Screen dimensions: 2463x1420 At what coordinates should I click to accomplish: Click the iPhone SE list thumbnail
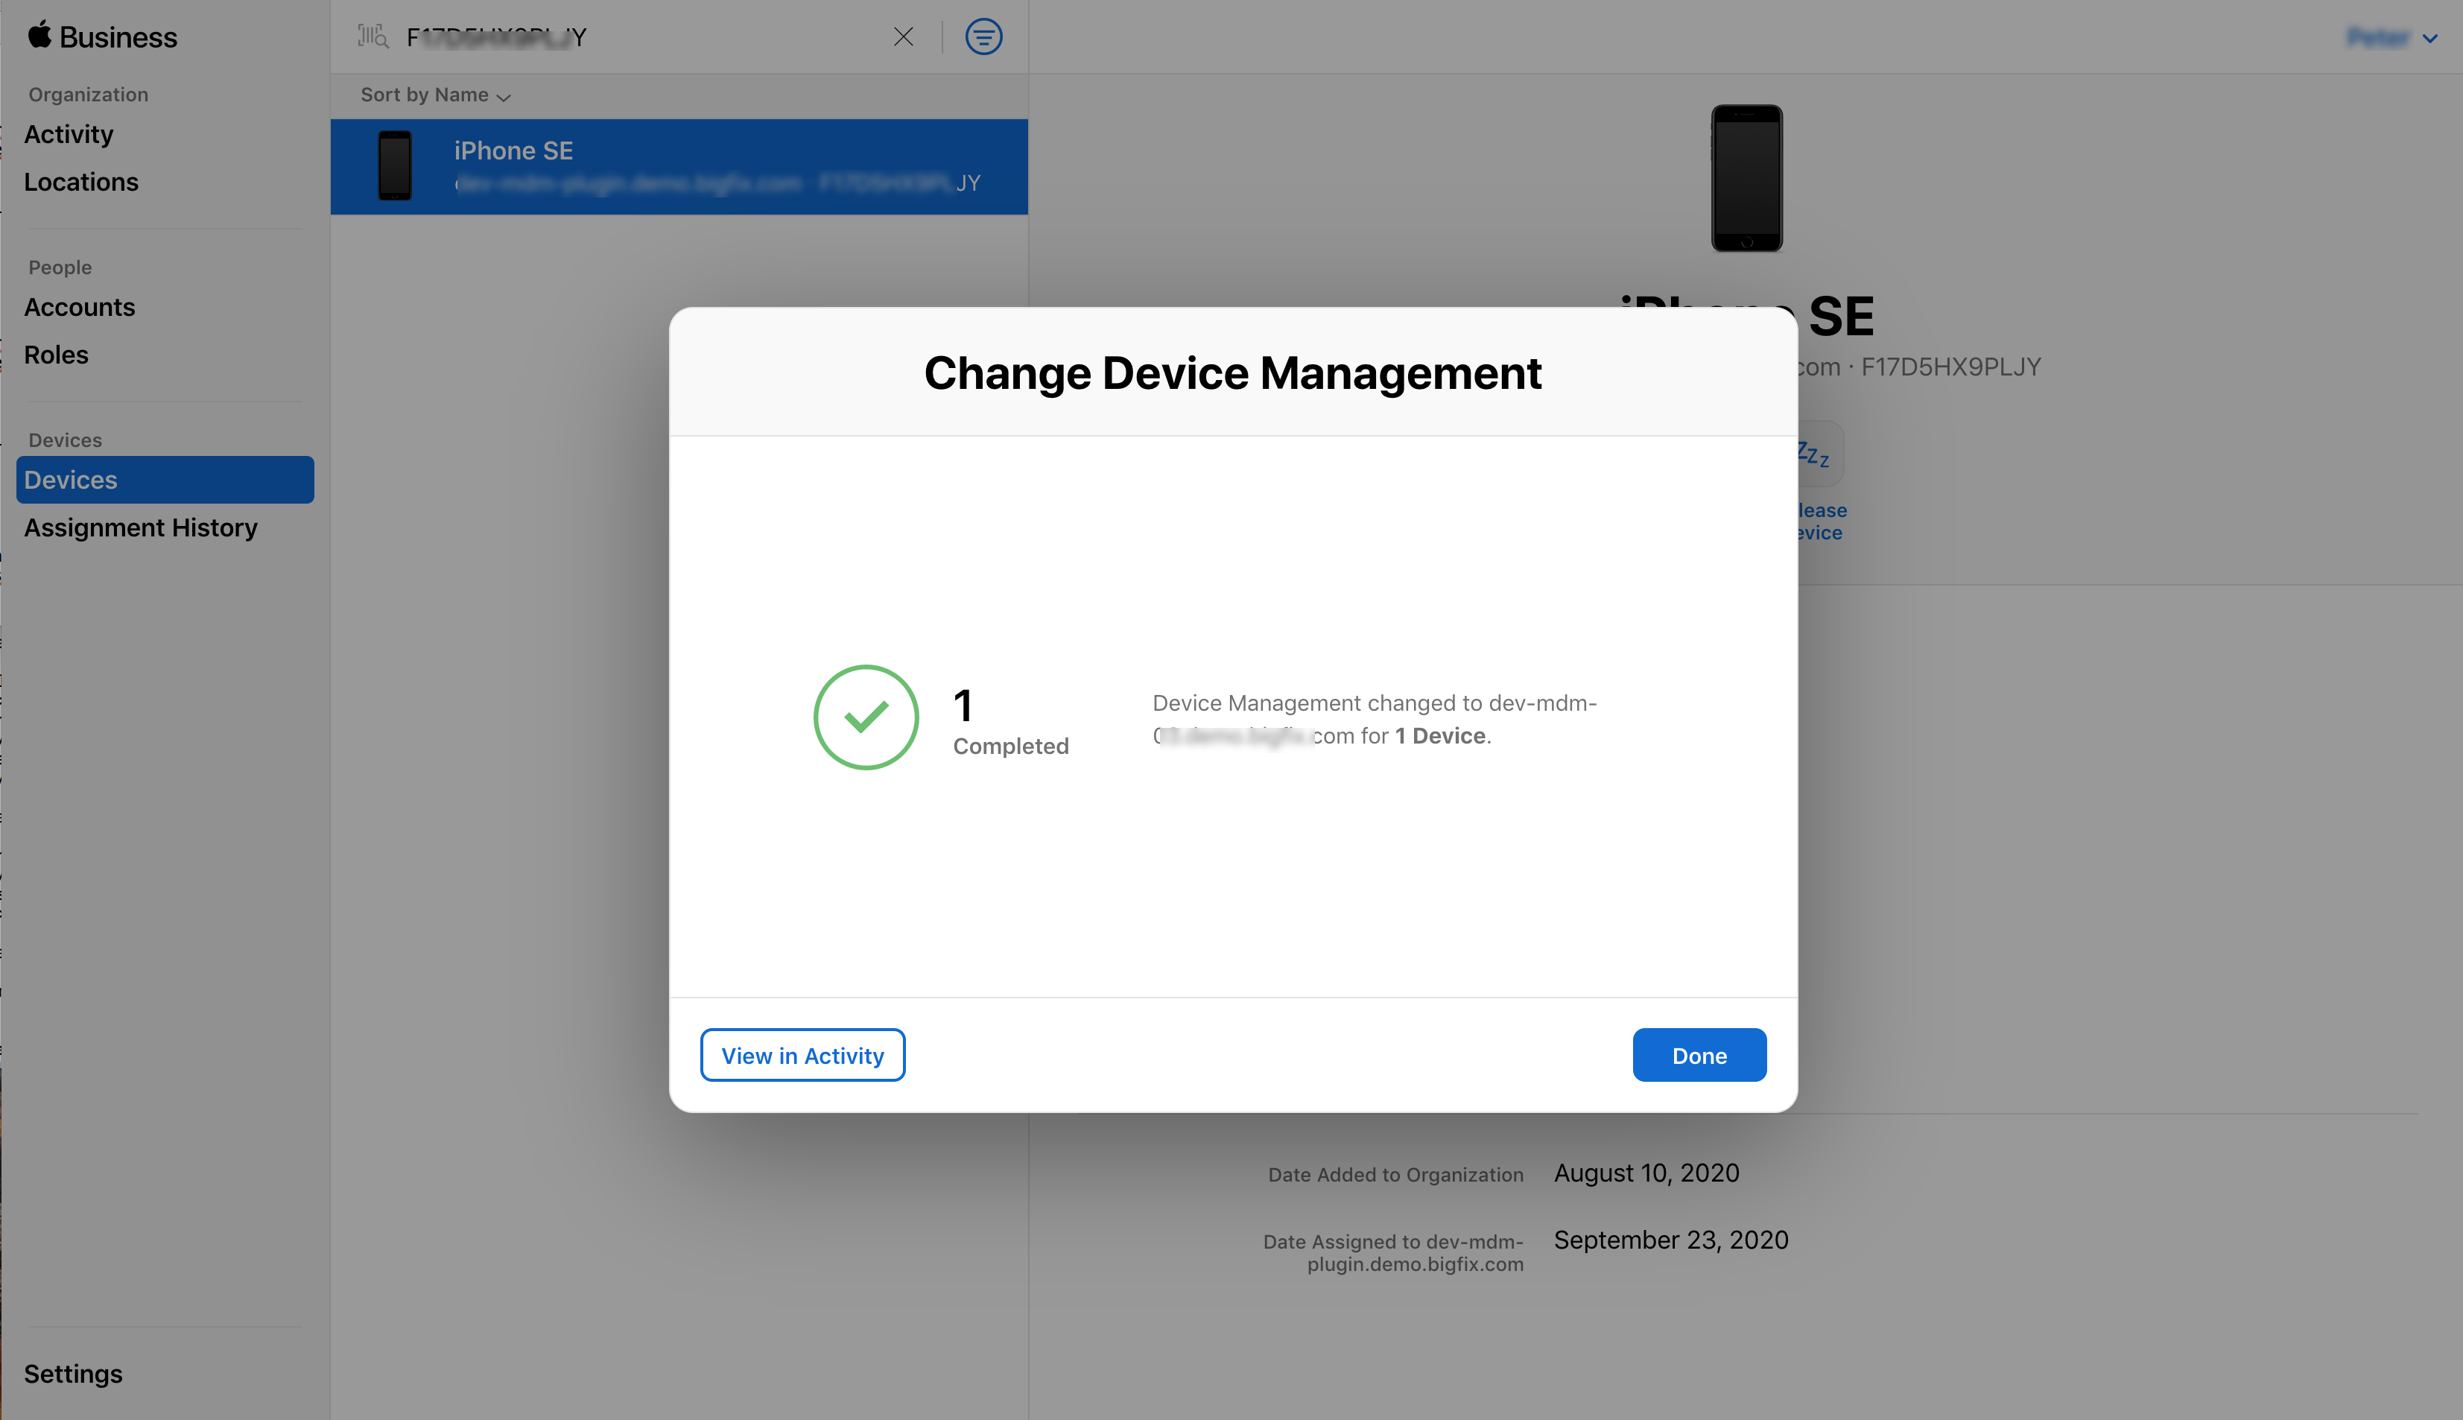pyautogui.click(x=395, y=166)
